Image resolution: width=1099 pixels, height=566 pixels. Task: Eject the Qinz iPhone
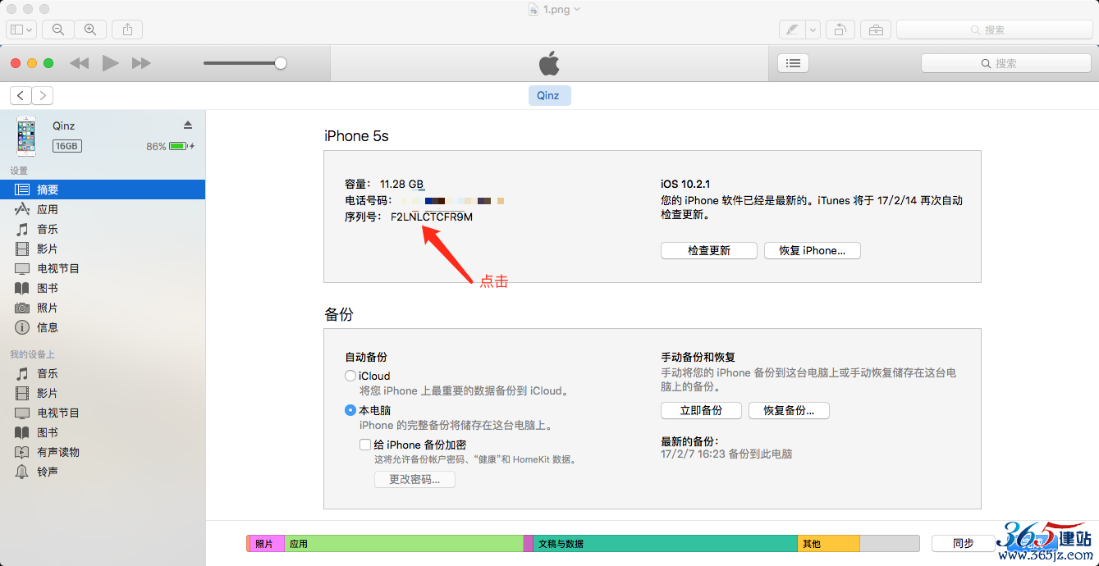click(188, 126)
